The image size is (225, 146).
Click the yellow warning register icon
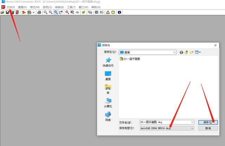click(108, 12)
